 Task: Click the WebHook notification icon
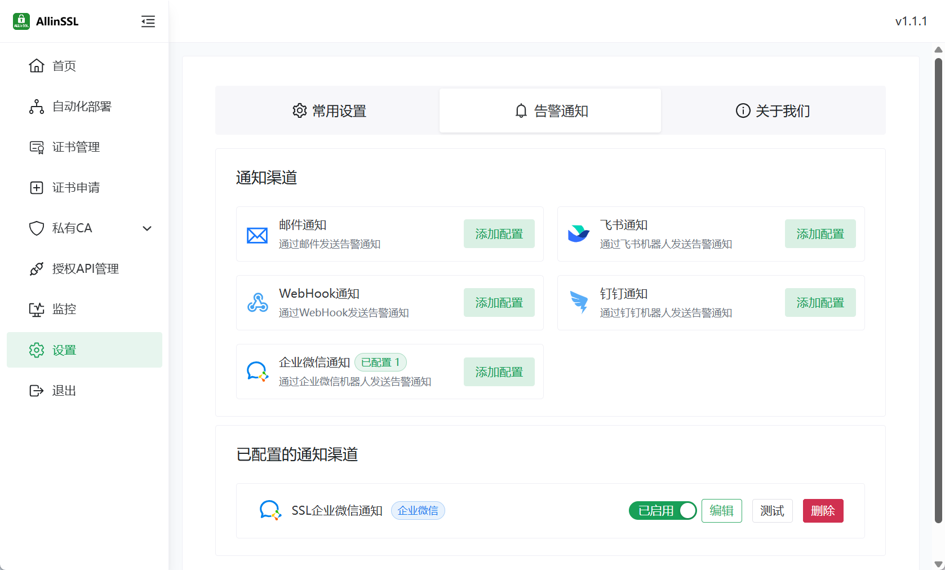[258, 303]
